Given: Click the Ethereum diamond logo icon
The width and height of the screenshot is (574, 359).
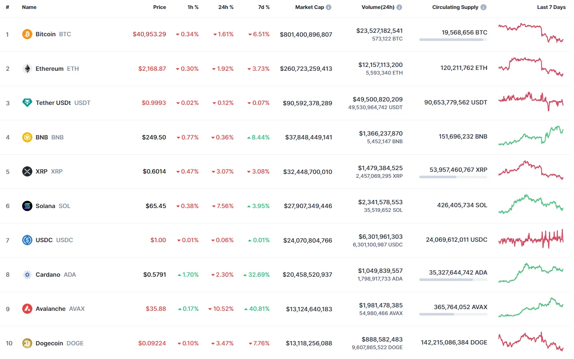Looking at the screenshot, I should click(27, 69).
